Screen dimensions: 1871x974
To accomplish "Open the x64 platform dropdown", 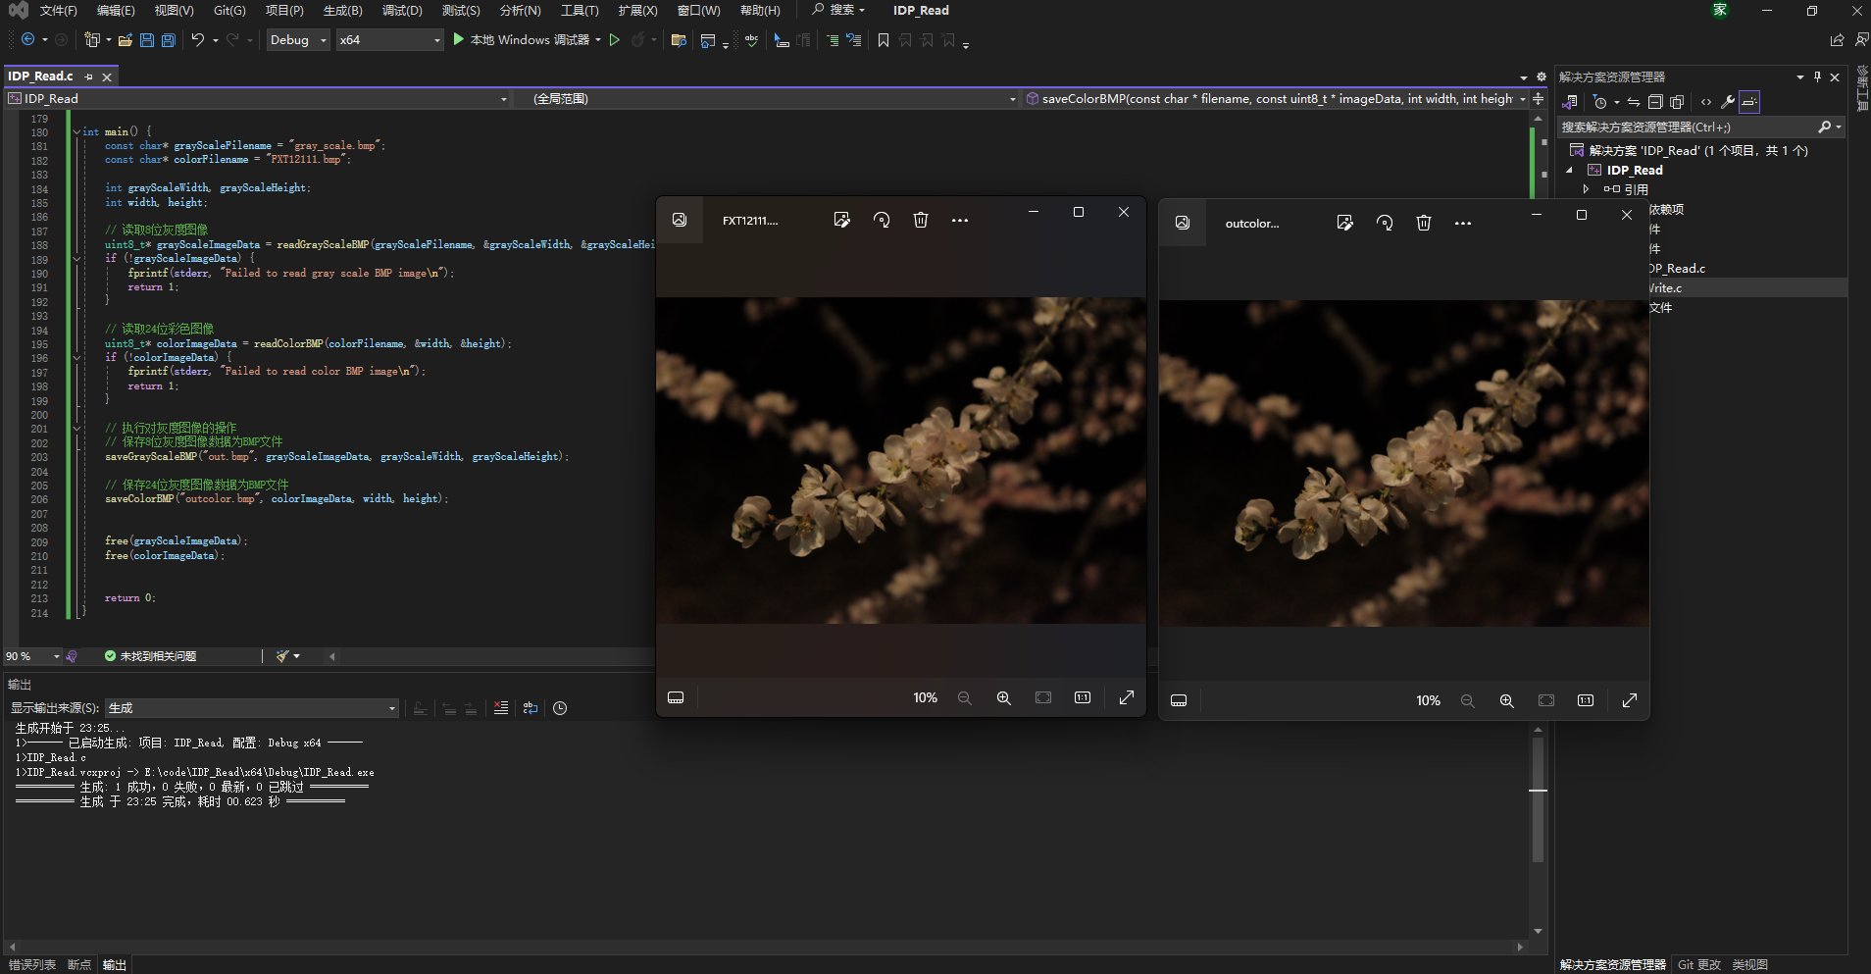I will pyautogui.click(x=390, y=40).
